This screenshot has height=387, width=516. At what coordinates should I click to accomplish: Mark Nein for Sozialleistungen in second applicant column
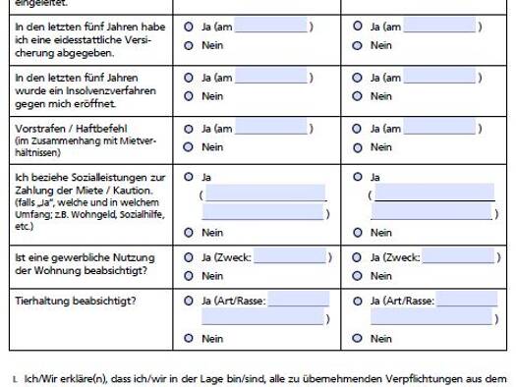click(x=358, y=233)
